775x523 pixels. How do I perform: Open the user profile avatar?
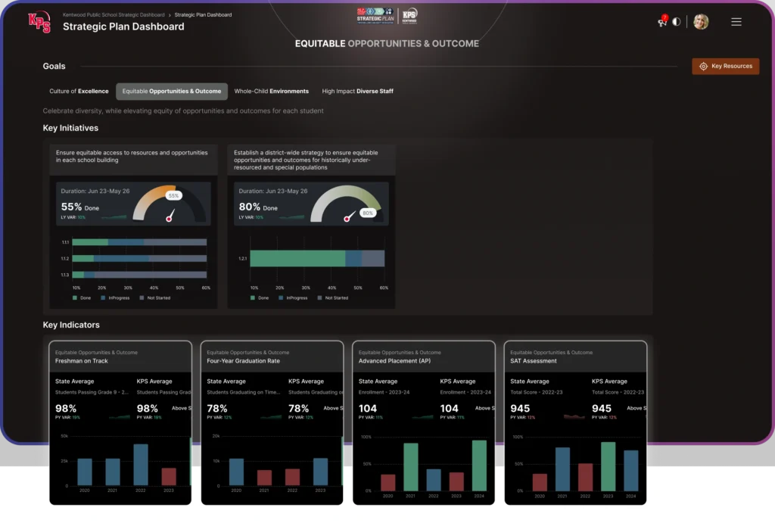701,22
